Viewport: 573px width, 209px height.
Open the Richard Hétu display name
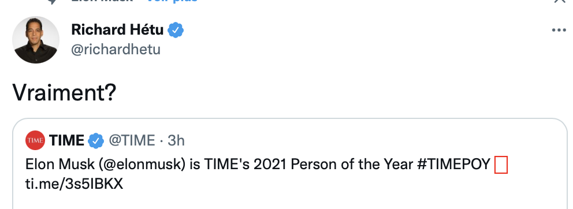coord(117,30)
